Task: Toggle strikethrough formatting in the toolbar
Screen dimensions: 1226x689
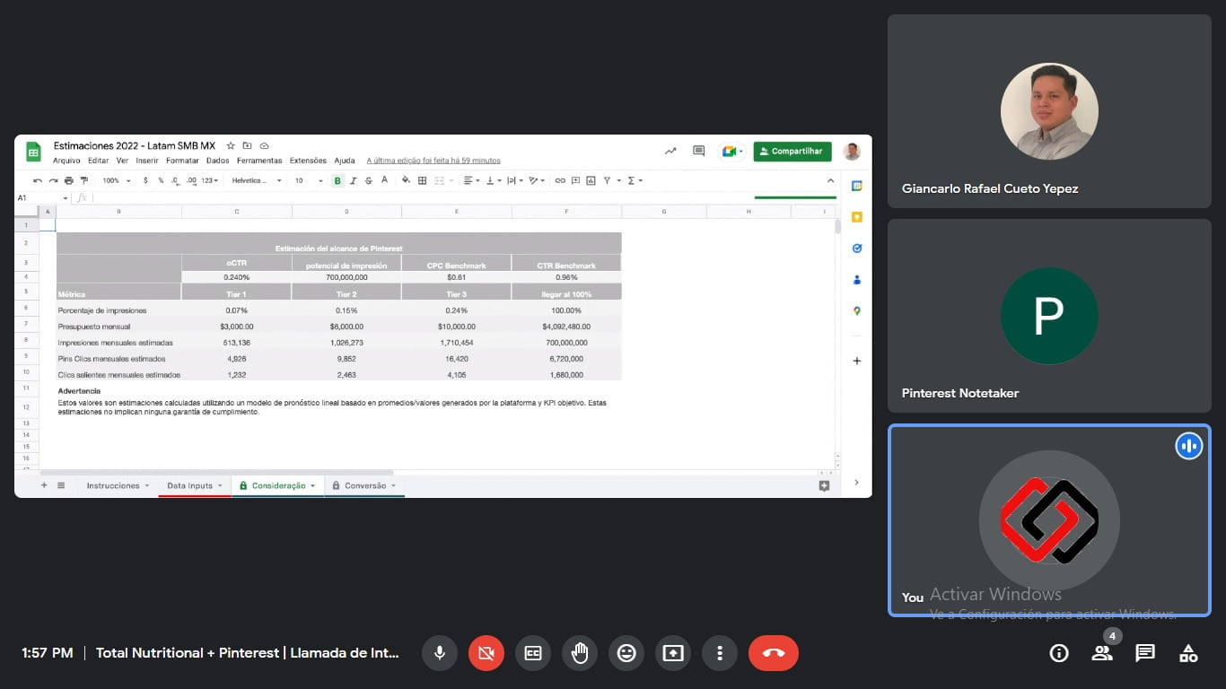Action: pyautogui.click(x=369, y=180)
